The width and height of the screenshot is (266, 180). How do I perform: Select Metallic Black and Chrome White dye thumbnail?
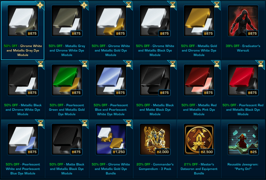pyautogui.click(x=23, y=80)
